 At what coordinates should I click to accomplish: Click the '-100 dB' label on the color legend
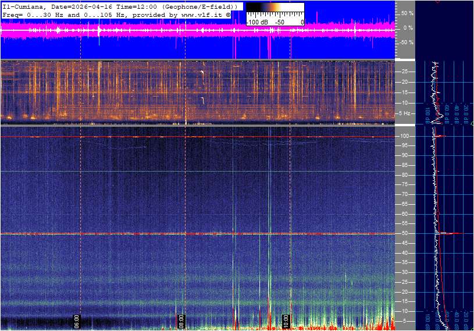[x=257, y=22]
